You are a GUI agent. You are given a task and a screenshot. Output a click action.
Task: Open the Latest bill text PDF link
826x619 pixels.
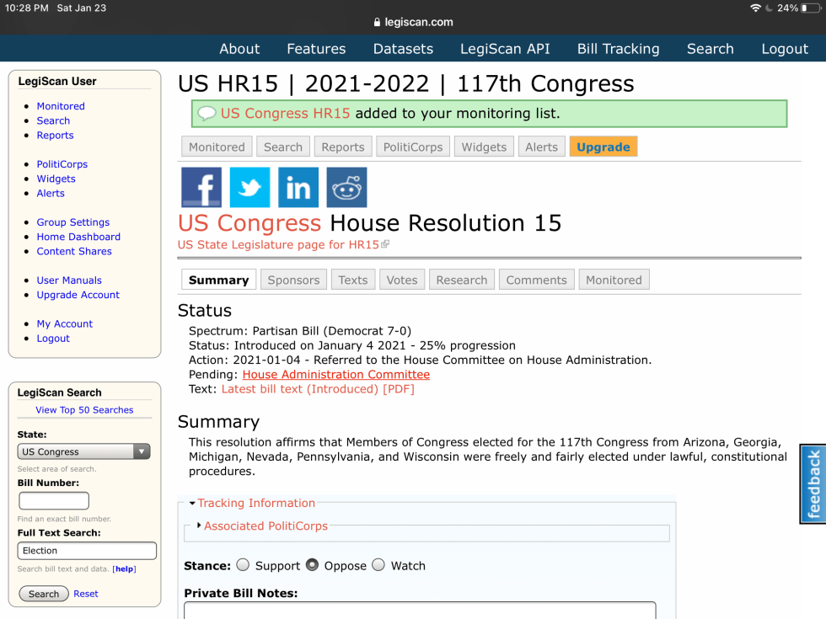click(x=318, y=389)
